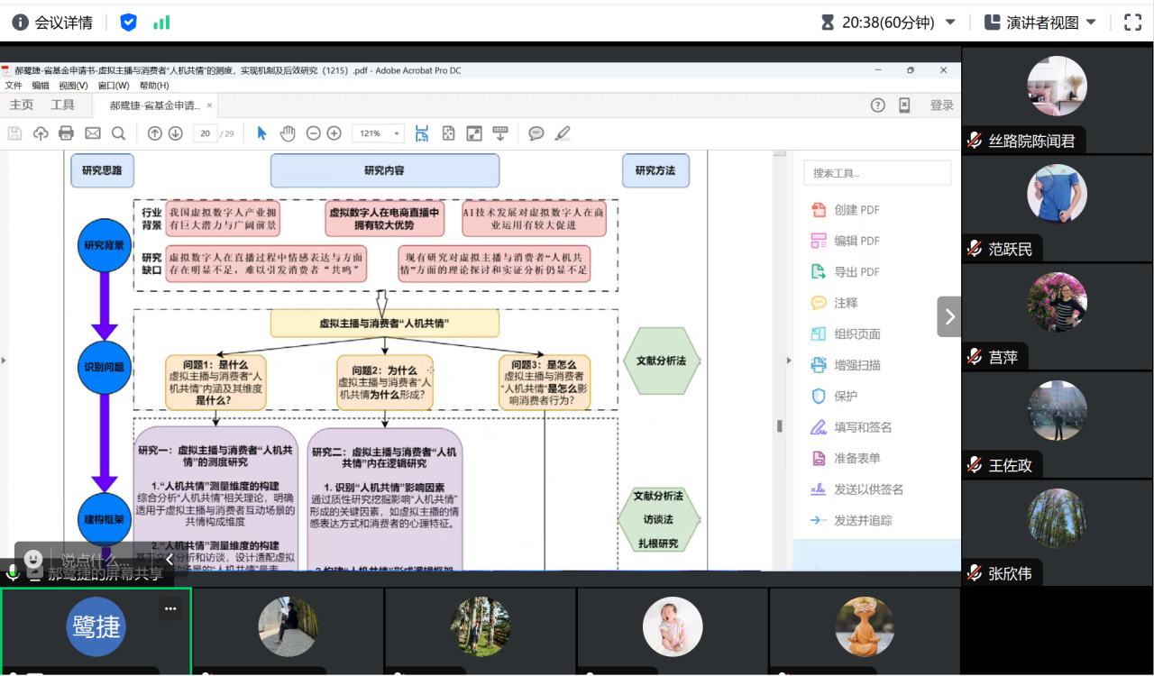Toggle the microphone in bottom-left corner
The image size is (1154, 676).
click(x=13, y=573)
